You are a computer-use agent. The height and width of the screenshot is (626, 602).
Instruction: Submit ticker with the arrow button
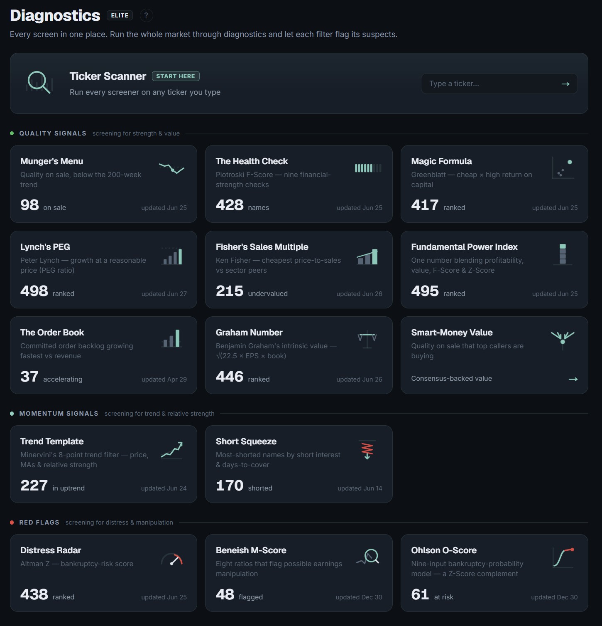(x=565, y=84)
